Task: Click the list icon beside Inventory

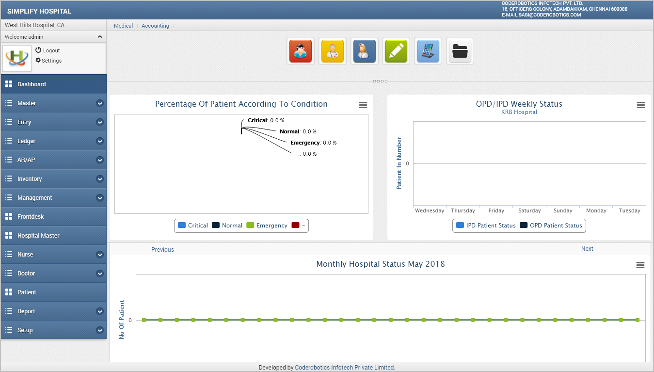Action: point(9,178)
